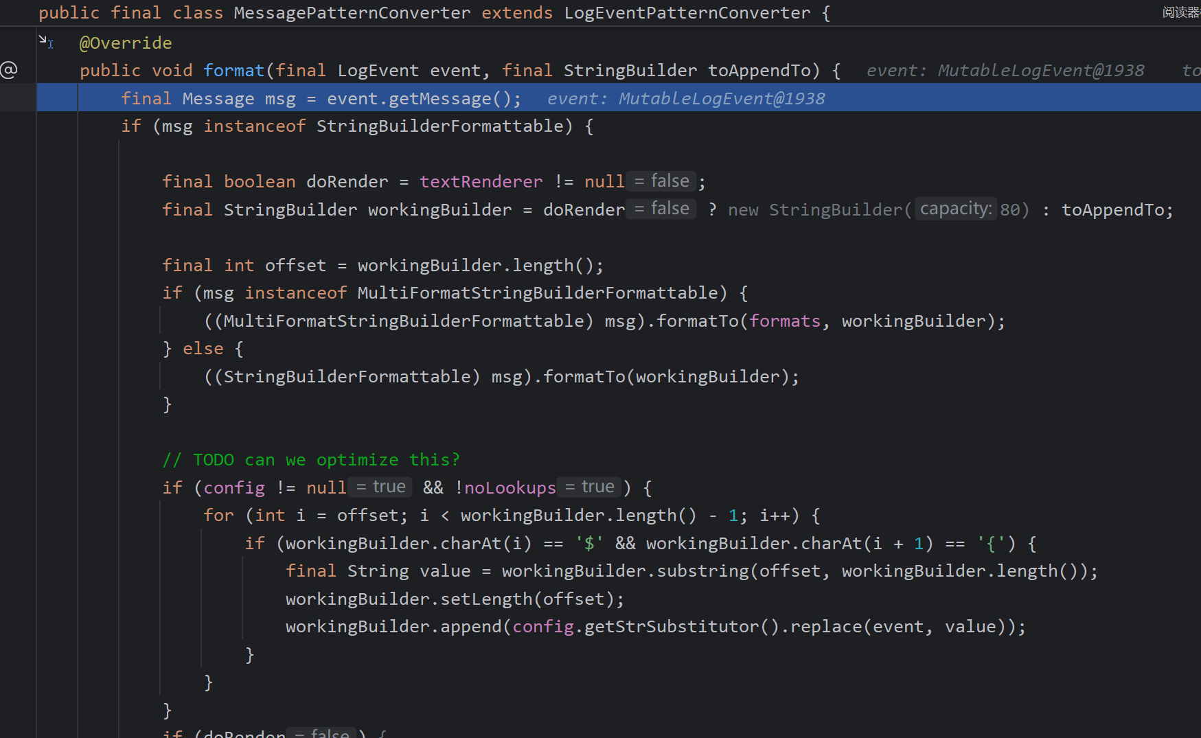Click MultiFormatStringBuilderFormattable in the instanceof check
The width and height of the screenshot is (1201, 738).
point(538,293)
